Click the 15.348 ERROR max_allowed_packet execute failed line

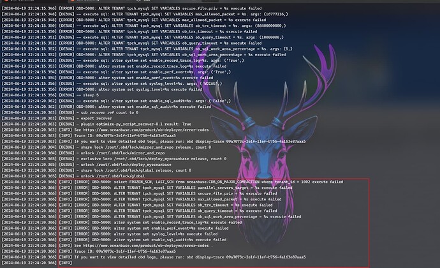tap(134, 20)
